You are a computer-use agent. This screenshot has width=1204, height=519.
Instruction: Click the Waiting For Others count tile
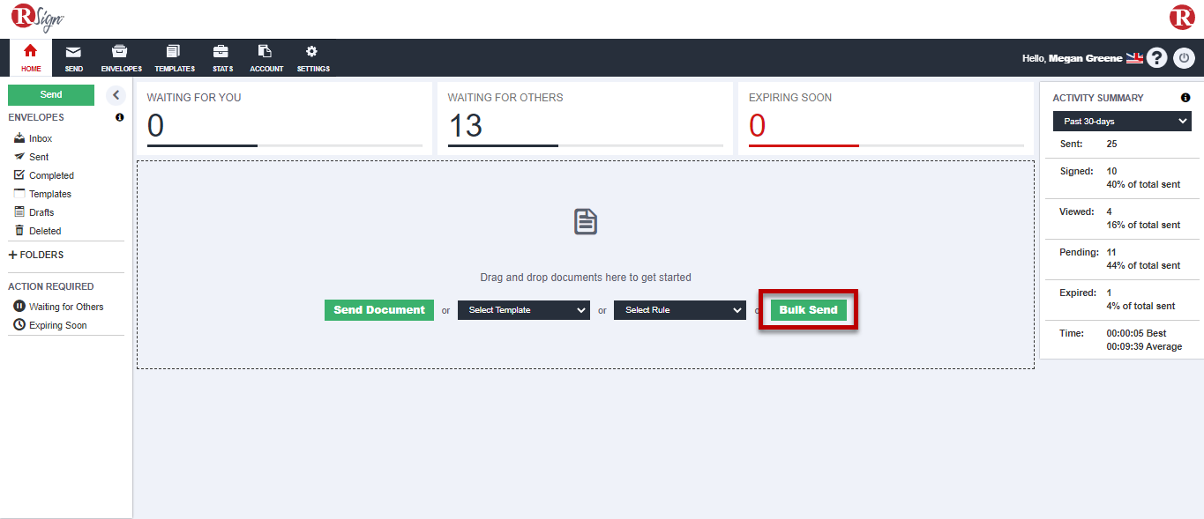pos(585,119)
